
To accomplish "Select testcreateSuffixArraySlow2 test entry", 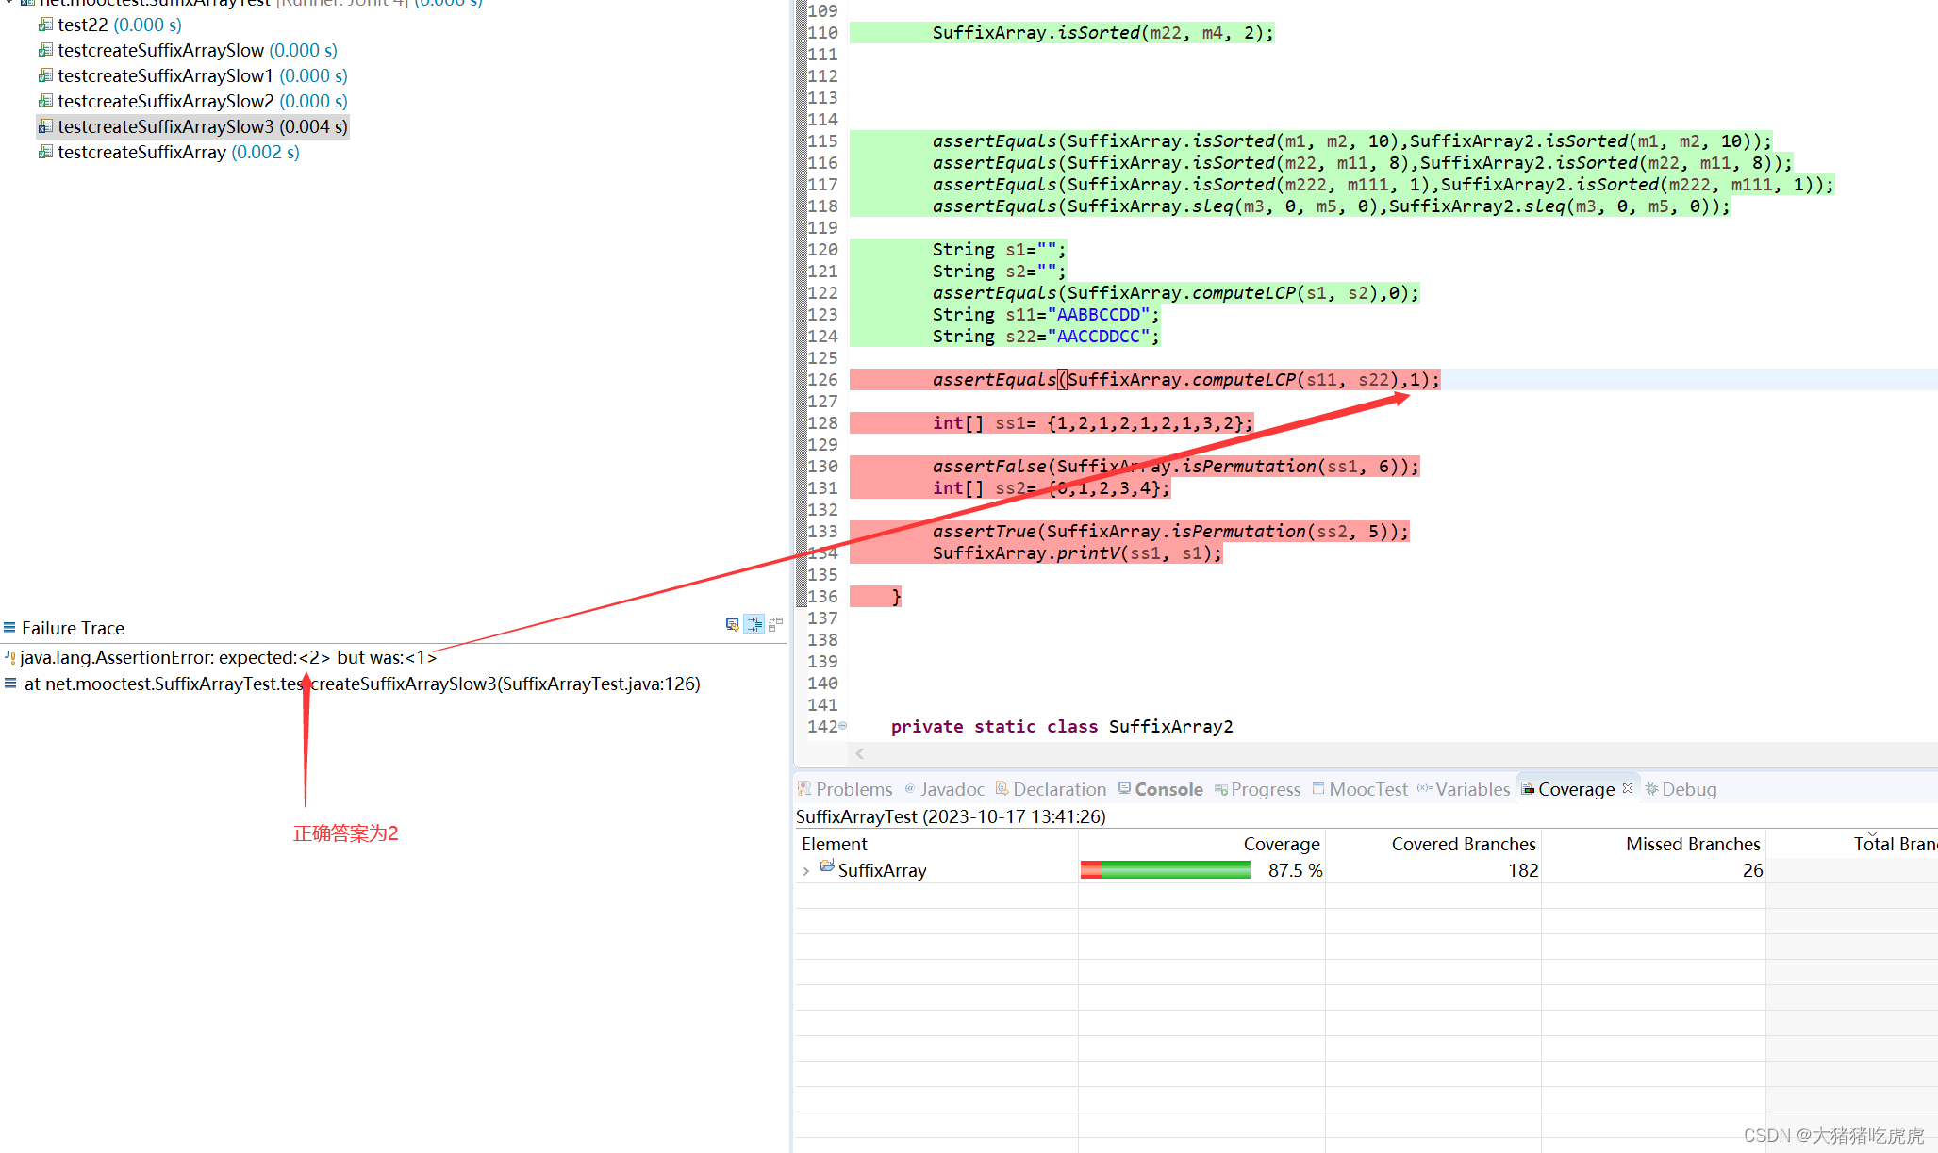I will coord(203,101).
